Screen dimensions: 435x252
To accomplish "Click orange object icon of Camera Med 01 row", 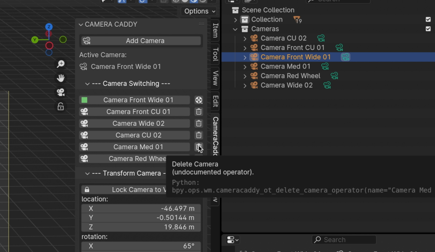I will point(254,66).
